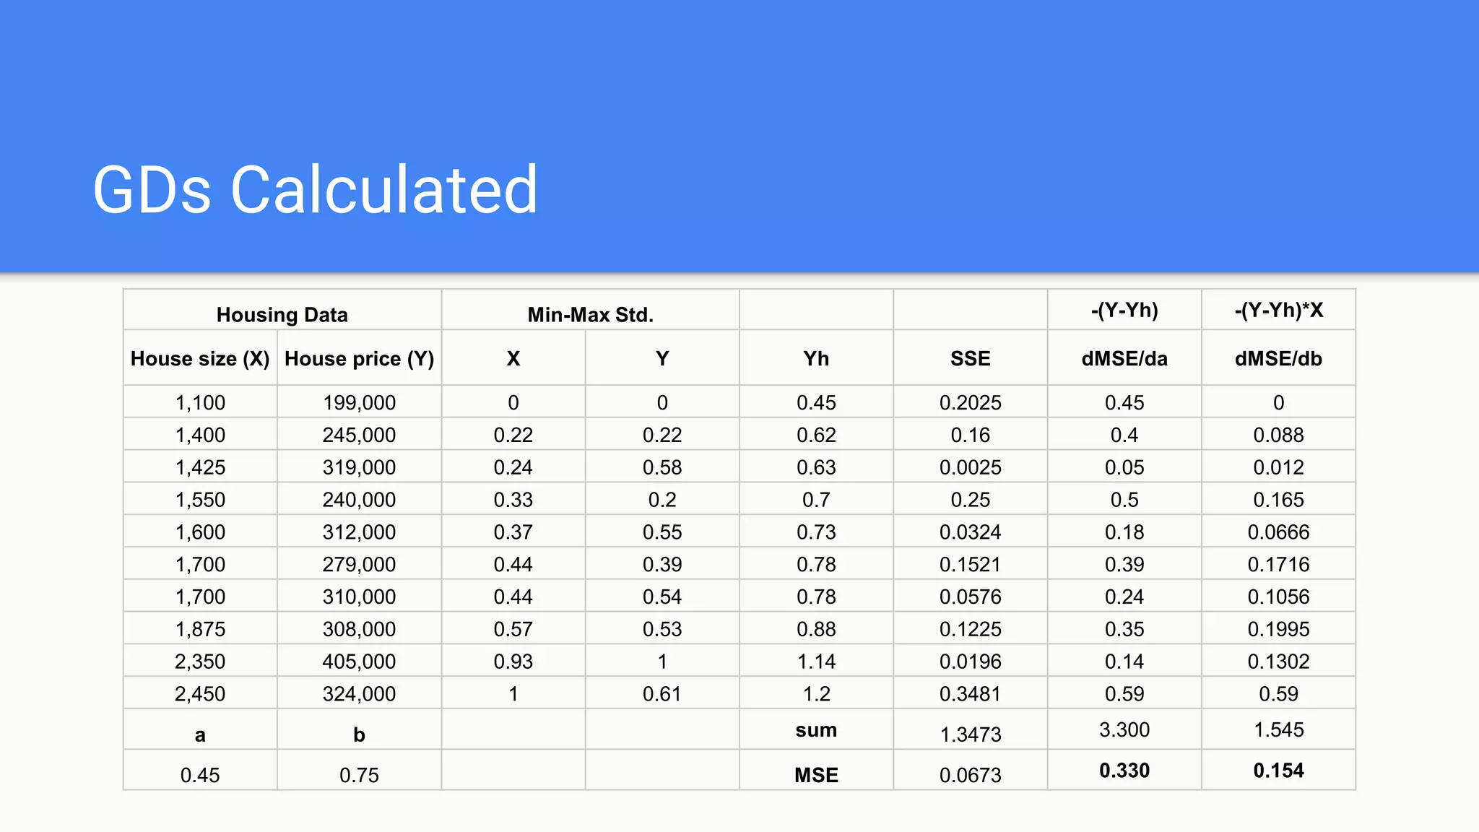Select the 'House size (X)' column header
The height and width of the screenshot is (832, 1479).
point(200,359)
